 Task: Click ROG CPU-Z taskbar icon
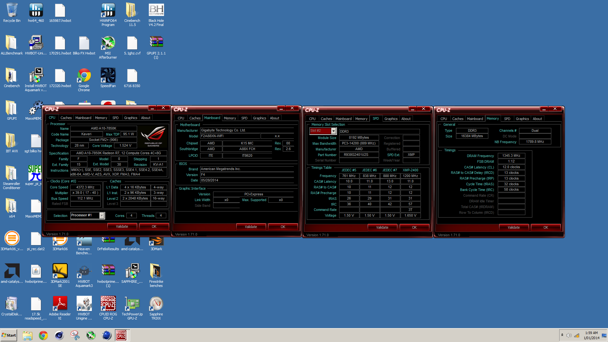[121, 335]
